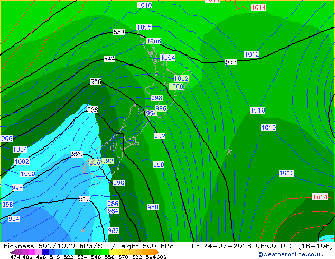Screen dimensions: 335x259
Task: Click the '982' isobar label
Action: tap(114, 230)
